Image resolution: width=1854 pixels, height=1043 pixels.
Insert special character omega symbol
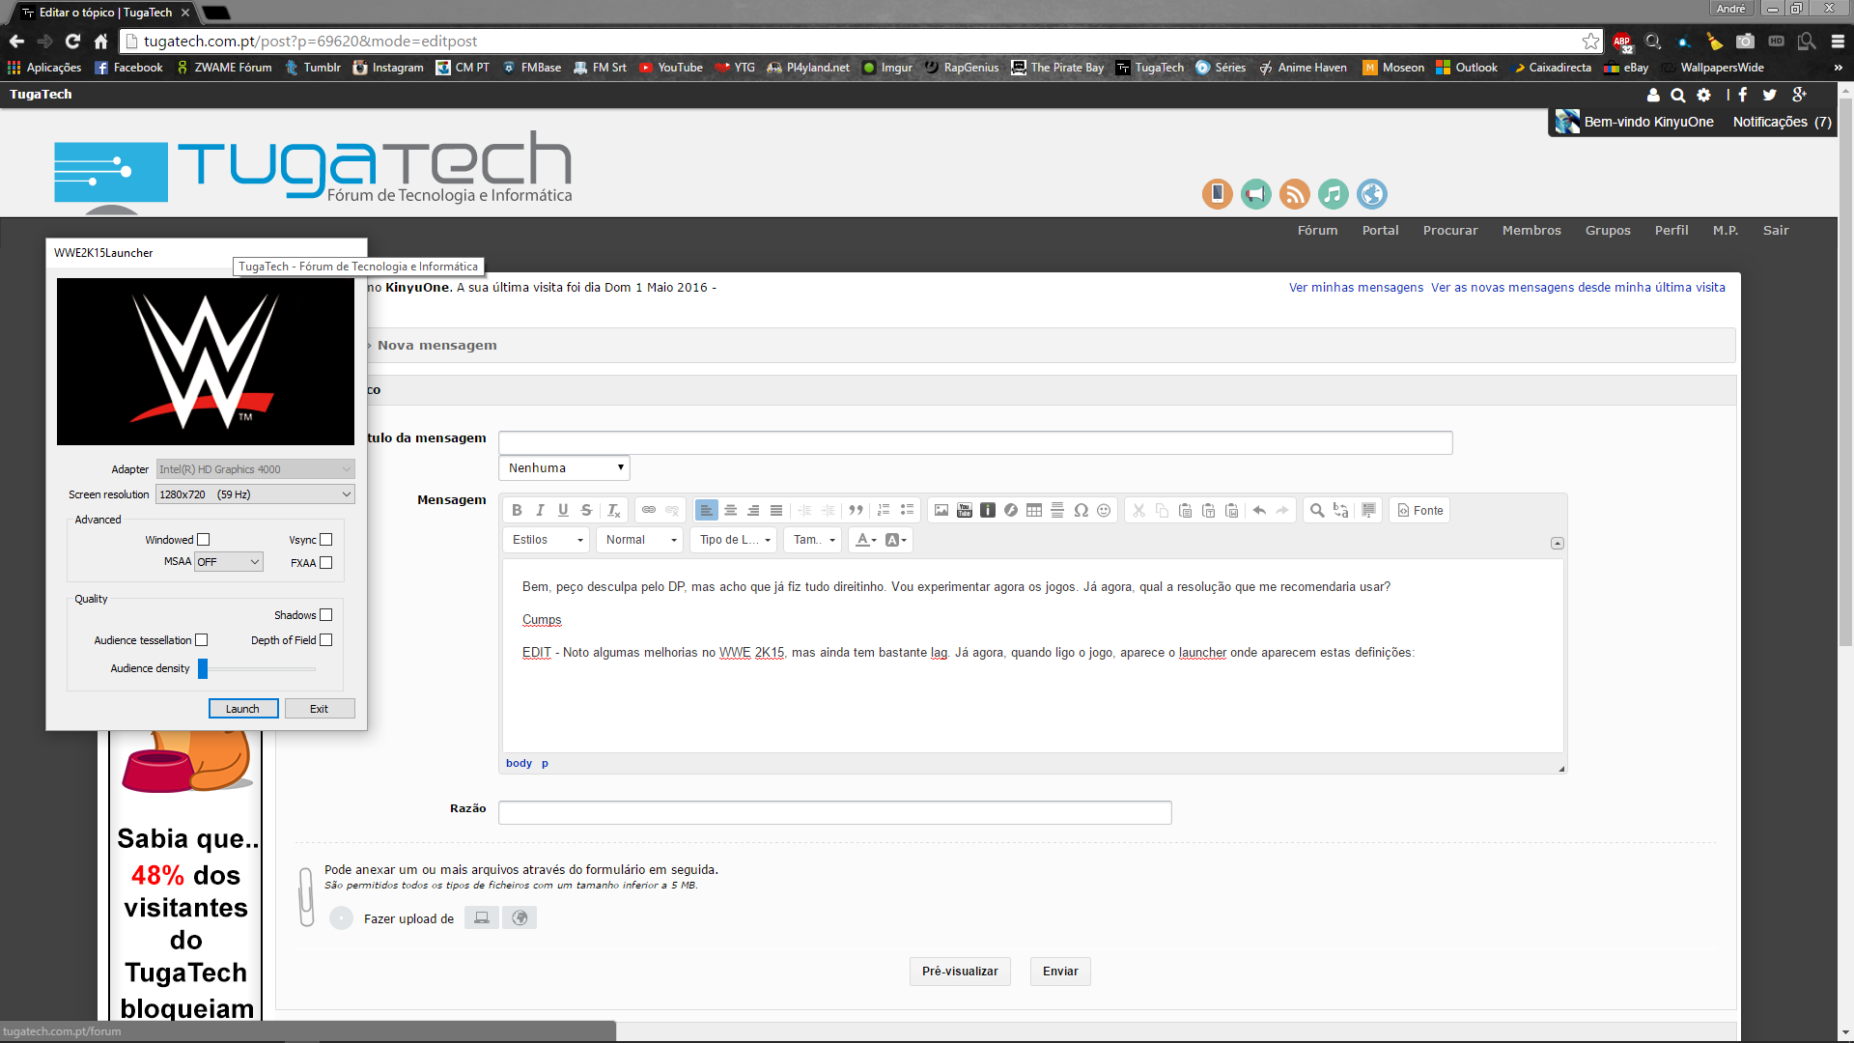coord(1081,510)
